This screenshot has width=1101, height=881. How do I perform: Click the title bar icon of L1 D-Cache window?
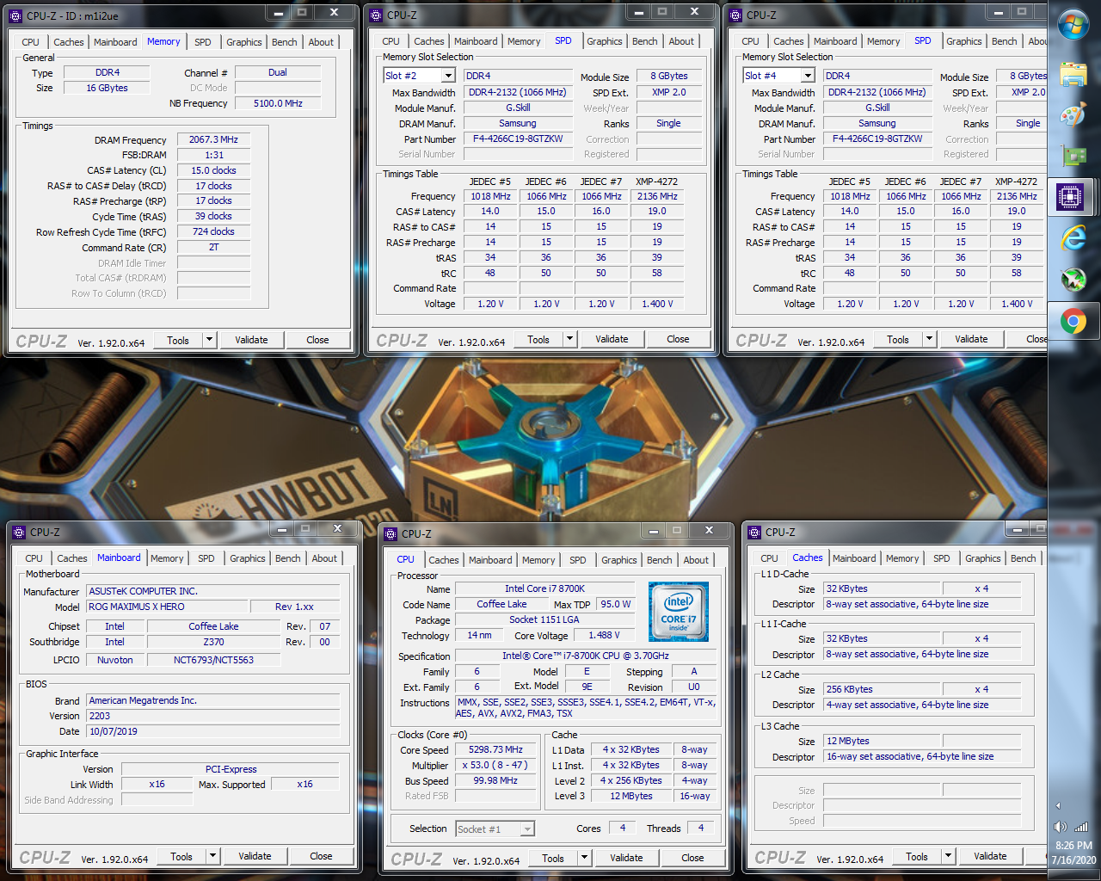[756, 533]
